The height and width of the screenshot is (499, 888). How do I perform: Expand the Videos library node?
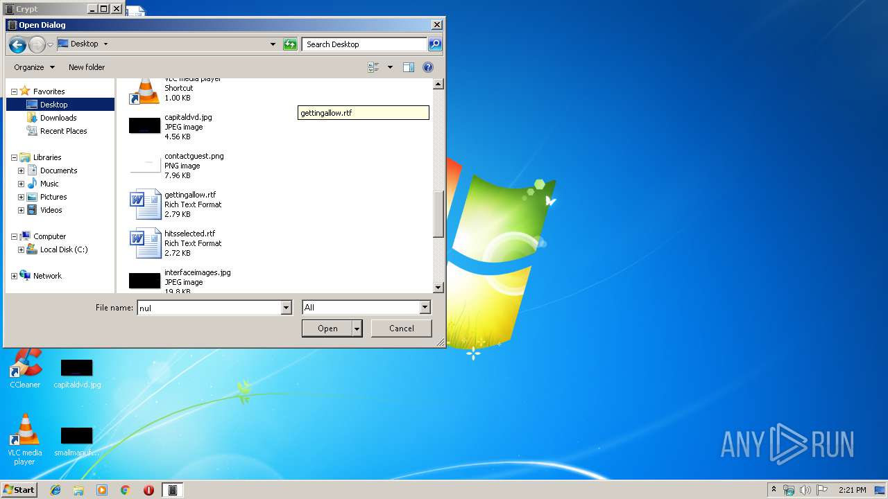point(22,210)
